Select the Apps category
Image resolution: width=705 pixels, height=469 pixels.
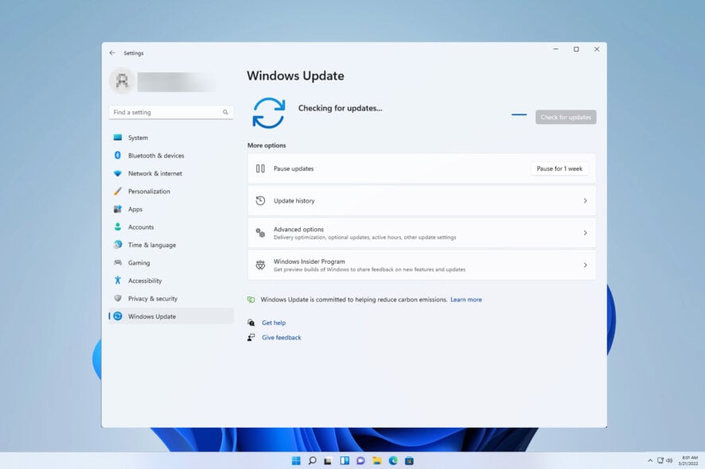tap(171, 209)
